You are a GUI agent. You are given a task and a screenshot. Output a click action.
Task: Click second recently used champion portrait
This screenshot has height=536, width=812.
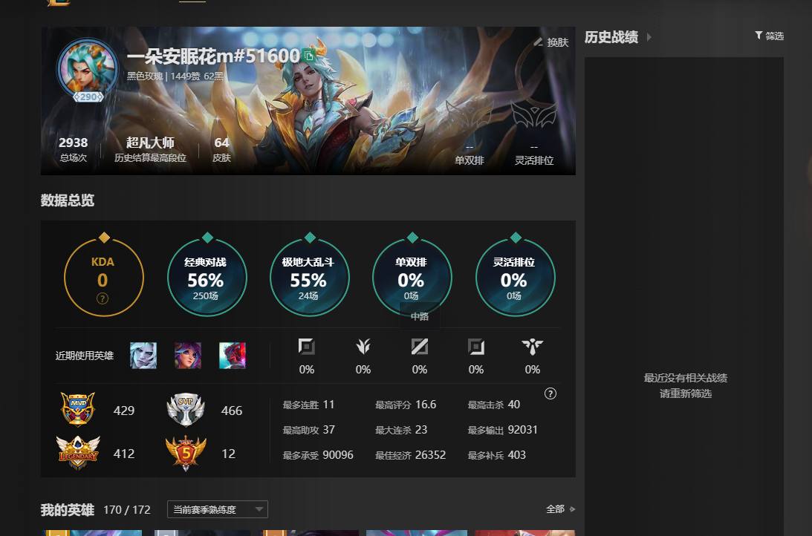coord(188,356)
